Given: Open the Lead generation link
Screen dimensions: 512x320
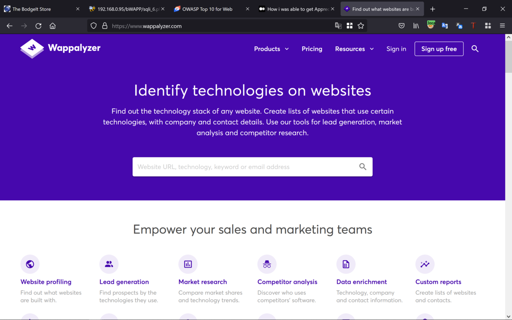Looking at the screenshot, I should pos(124,282).
